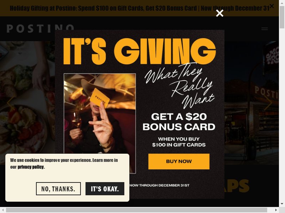Click the horizontal scrollbar thumb
Viewport: 285px width, 213px height.
(x=136, y=210)
